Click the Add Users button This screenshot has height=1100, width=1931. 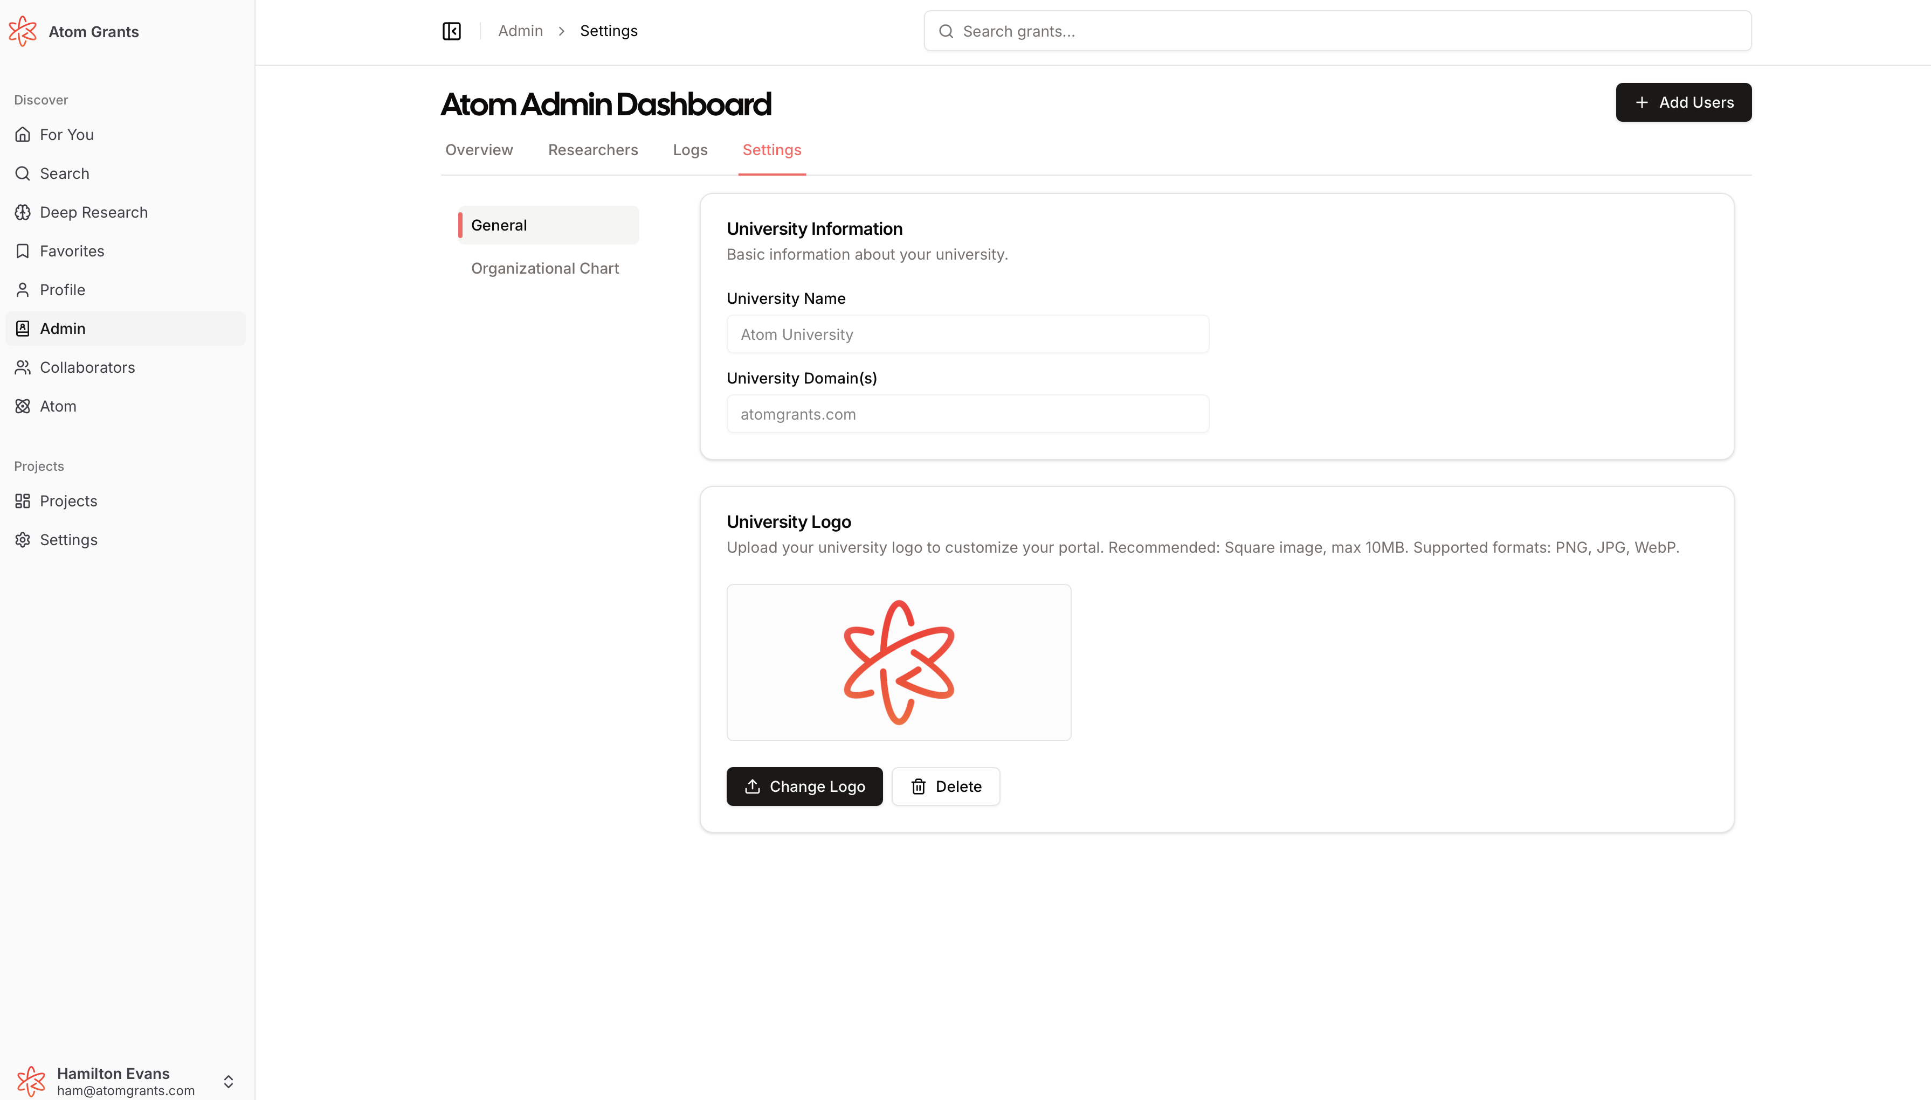coord(1683,102)
